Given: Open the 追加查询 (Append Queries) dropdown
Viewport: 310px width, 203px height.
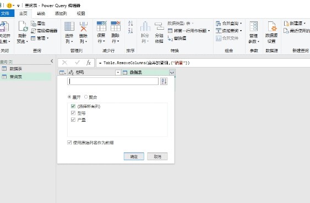Looking at the screenshot, I should [229, 31].
